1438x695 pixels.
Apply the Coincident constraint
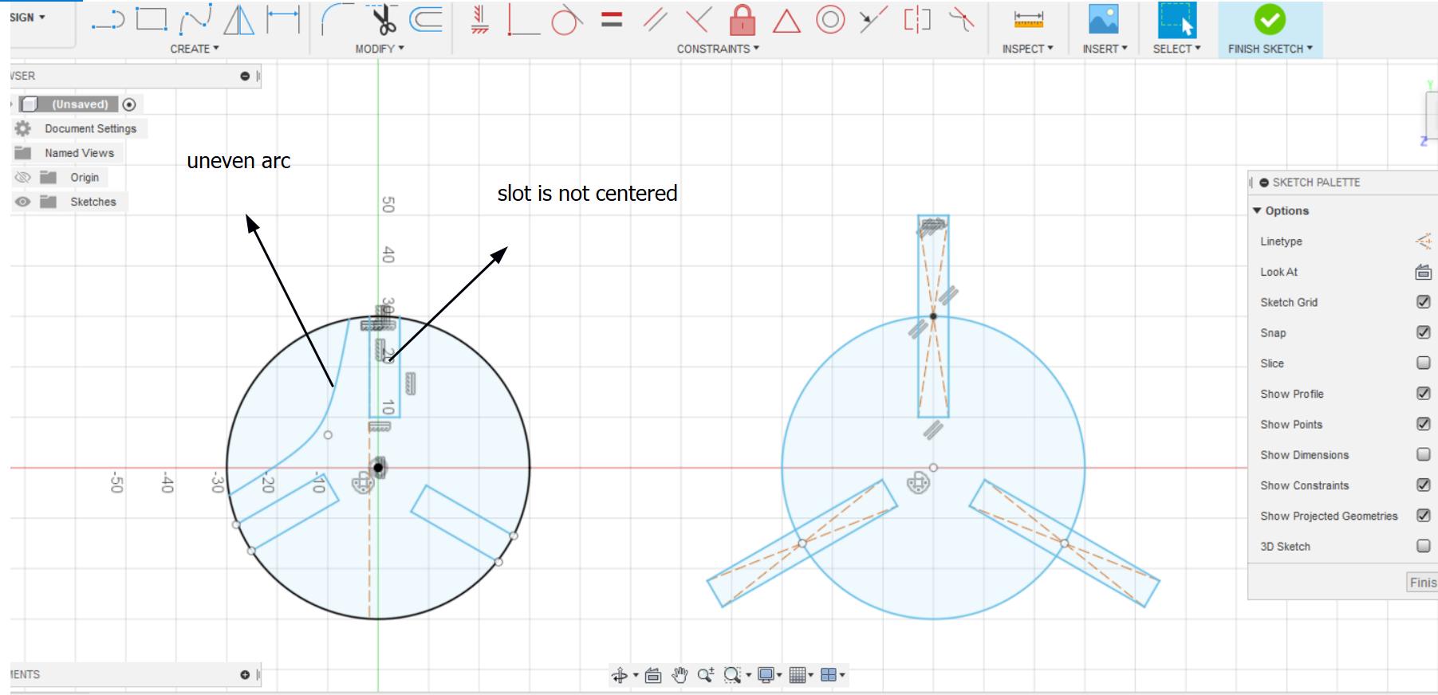point(523,20)
